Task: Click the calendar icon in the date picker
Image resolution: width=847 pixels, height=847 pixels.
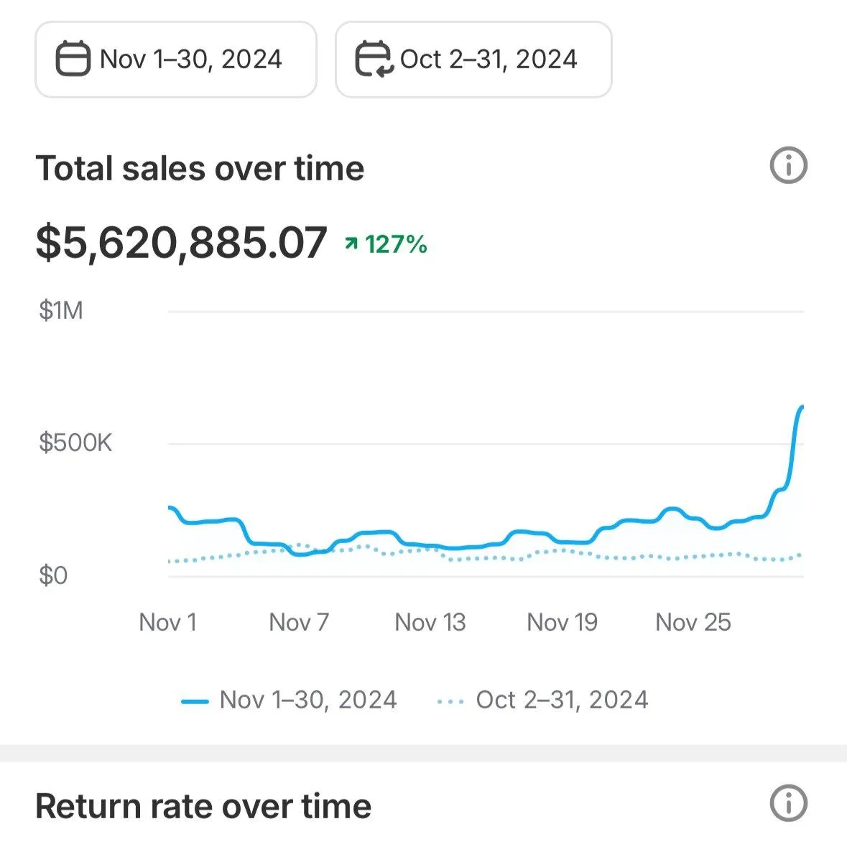Action: pyautogui.click(x=73, y=59)
